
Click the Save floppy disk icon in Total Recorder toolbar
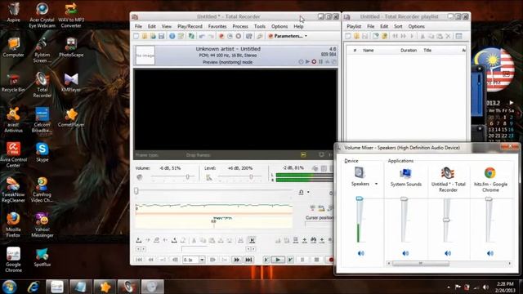click(x=161, y=36)
